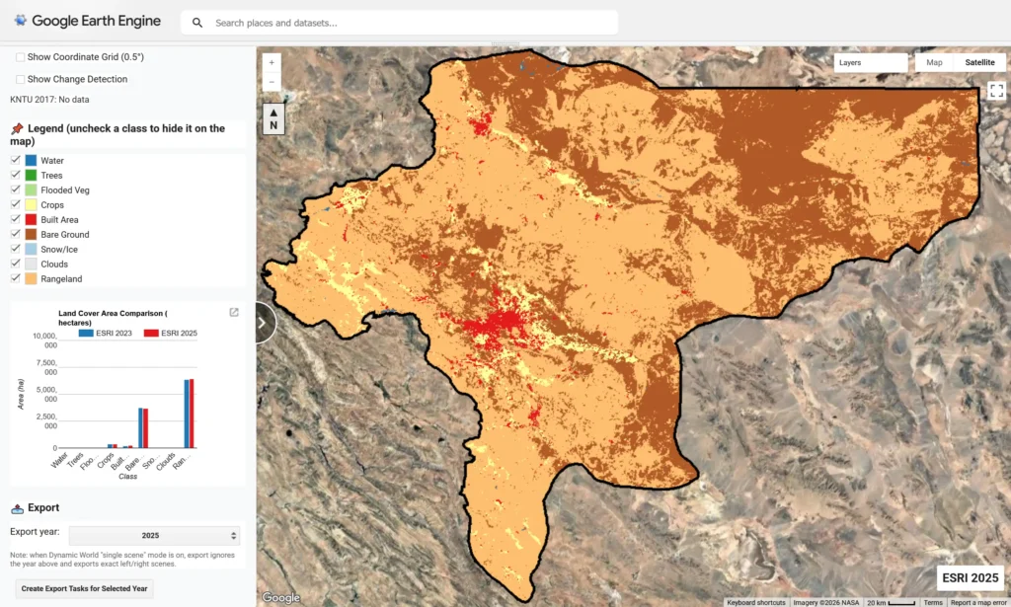
Task: Open the land cover chart in a new tab
Action: click(x=234, y=312)
